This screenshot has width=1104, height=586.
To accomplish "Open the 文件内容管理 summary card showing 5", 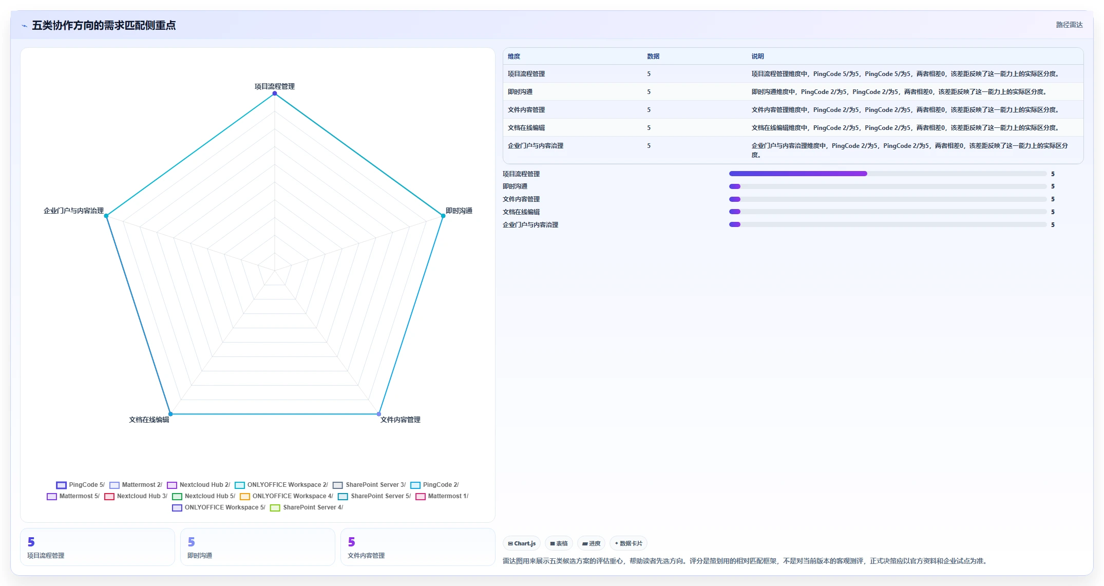I will coord(418,547).
